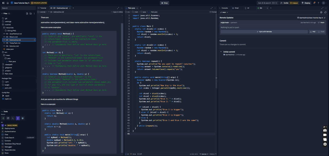Viewport: 329px width, 156px height.
Task: Open Git pane settings gear
Action: (x=321, y=12)
